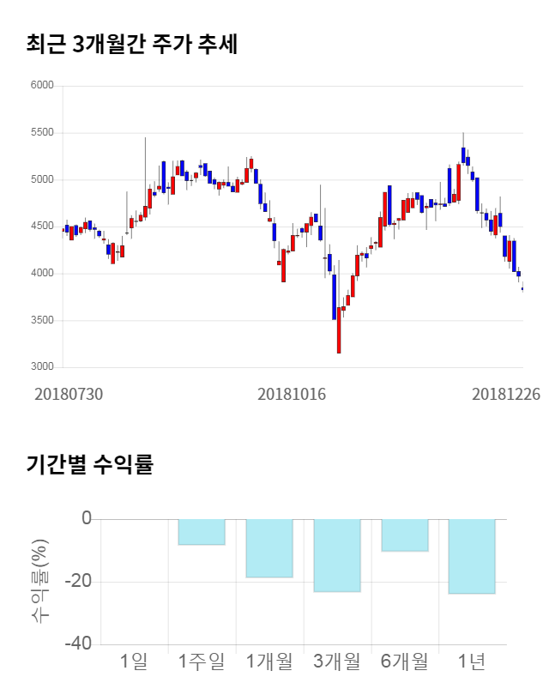Click the 20181226 date label

(x=506, y=394)
